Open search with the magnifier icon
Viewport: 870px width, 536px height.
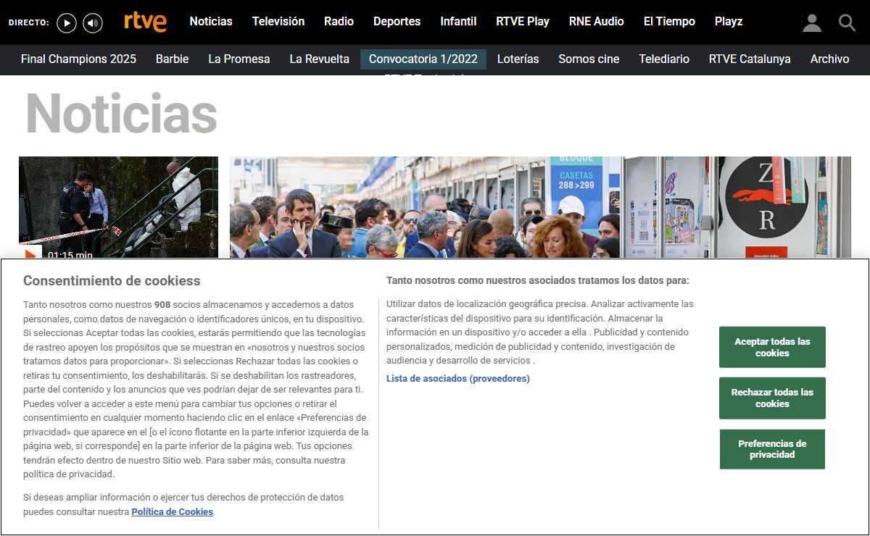click(847, 22)
